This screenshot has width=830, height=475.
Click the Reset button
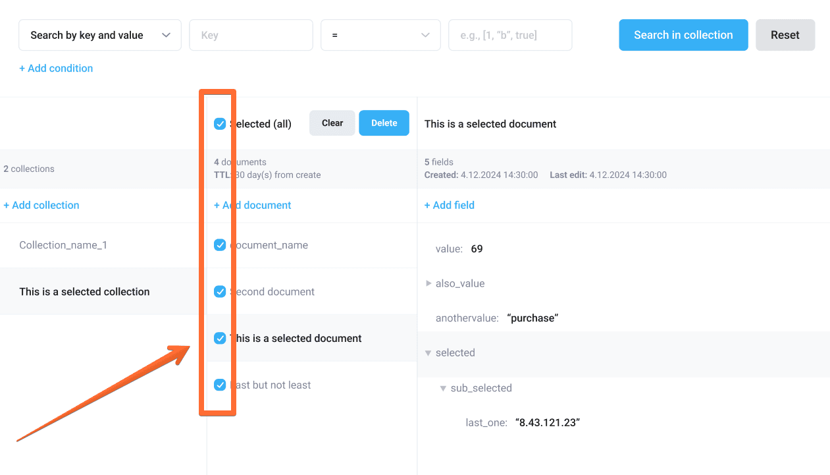[785, 36]
